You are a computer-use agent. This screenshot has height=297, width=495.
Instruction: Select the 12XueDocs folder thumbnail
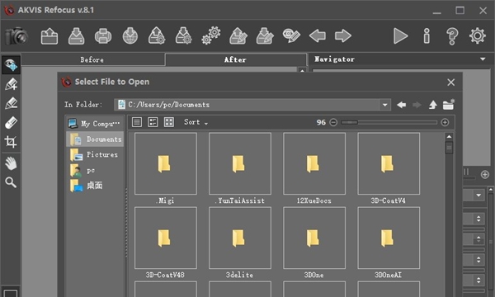pos(314,163)
